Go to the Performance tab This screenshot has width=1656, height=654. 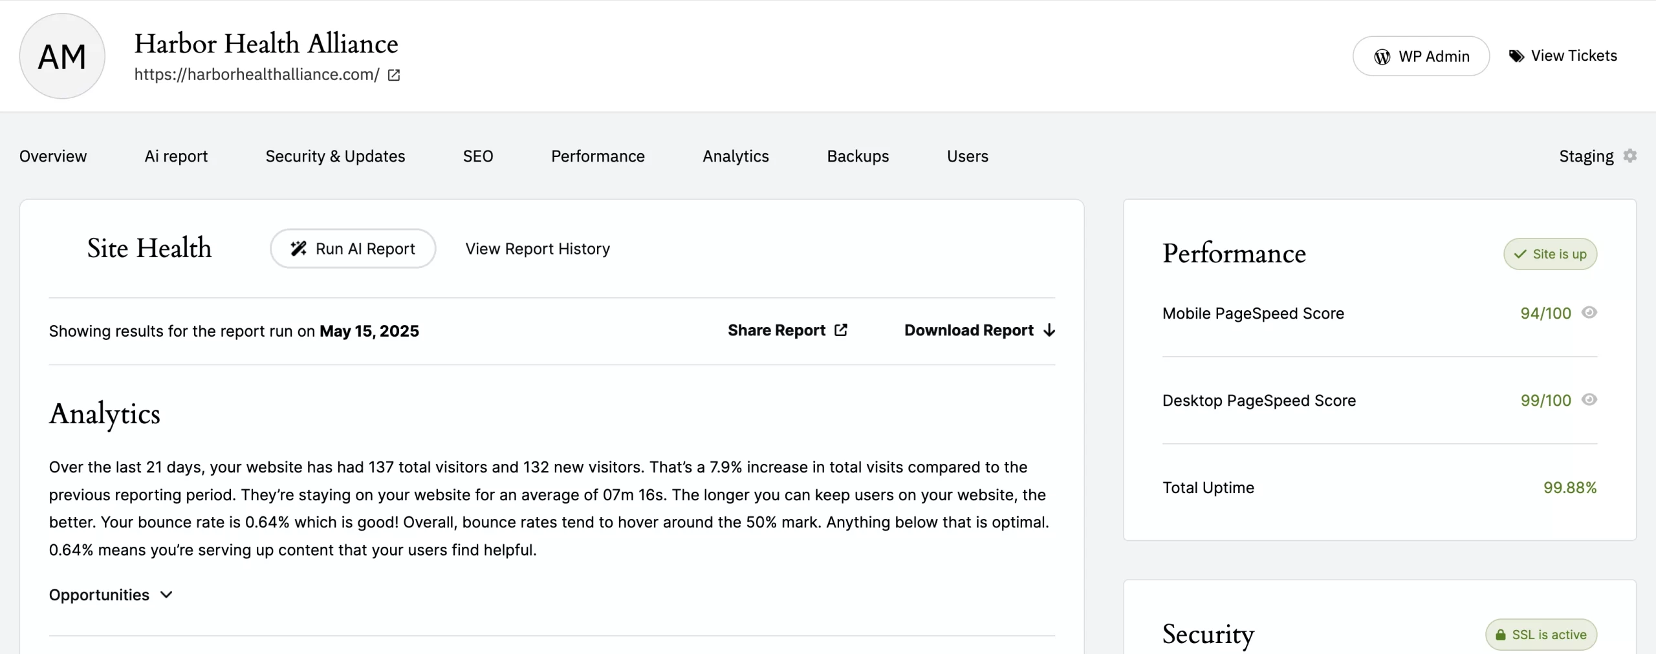pyautogui.click(x=598, y=156)
